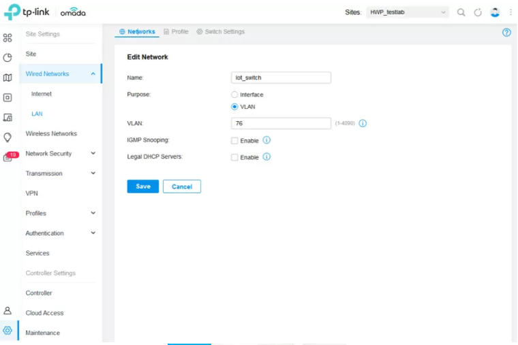
Task: Click the Statistics pie chart icon
Action: point(7,58)
